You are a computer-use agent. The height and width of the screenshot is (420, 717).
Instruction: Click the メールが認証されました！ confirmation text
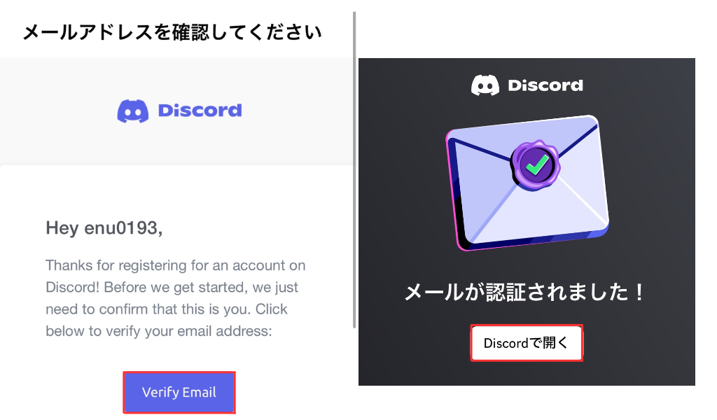525,292
